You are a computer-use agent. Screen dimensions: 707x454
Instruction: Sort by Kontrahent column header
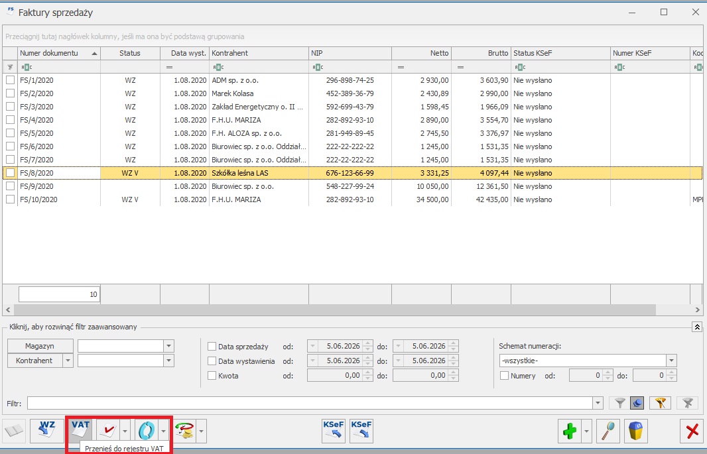tap(259, 53)
